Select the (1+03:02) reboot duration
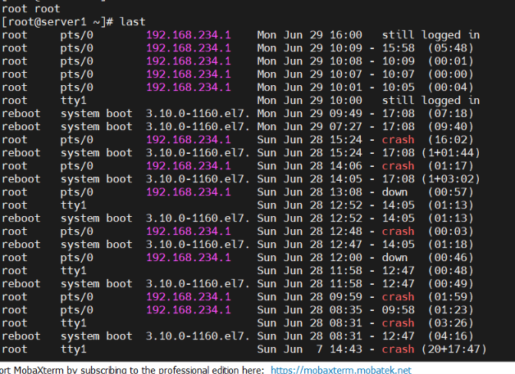Screen dimensions: 515x374 [451, 179]
